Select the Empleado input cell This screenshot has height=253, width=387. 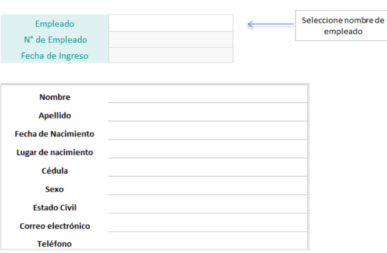click(x=171, y=23)
